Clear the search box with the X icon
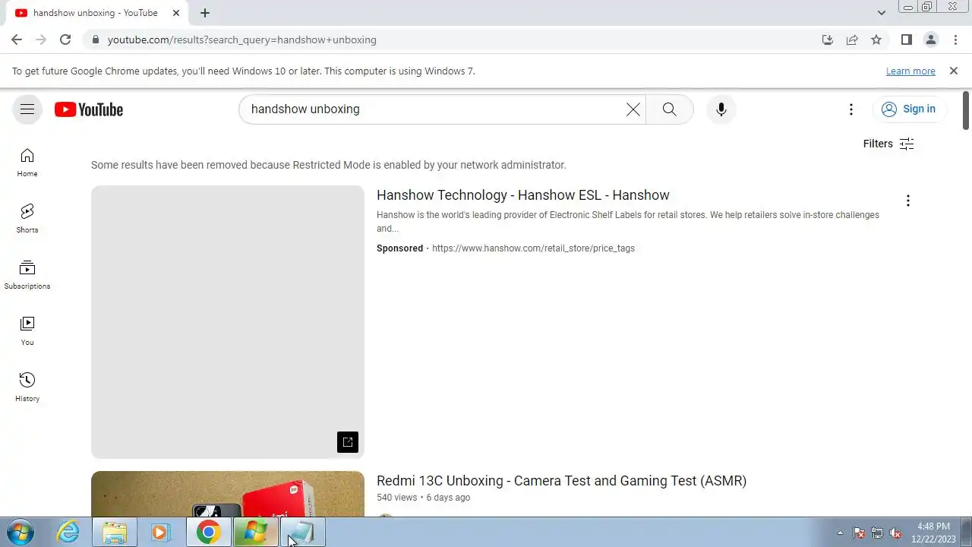This screenshot has width=972, height=547. 633,109
